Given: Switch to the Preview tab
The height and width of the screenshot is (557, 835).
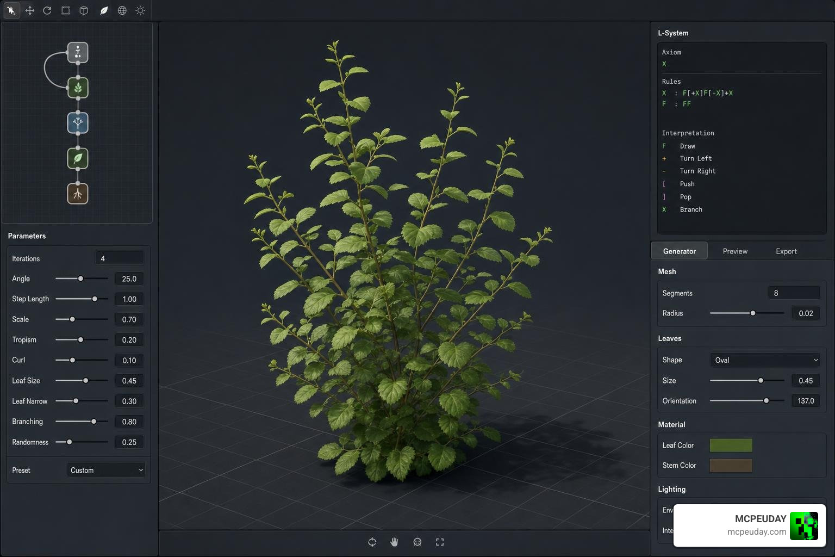Looking at the screenshot, I should click(735, 251).
